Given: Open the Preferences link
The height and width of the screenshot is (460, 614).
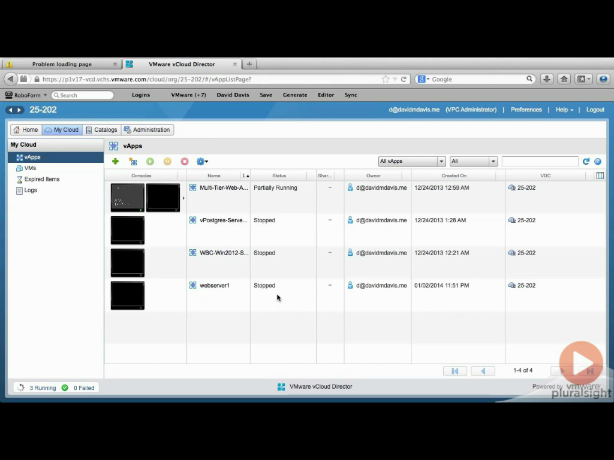Looking at the screenshot, I should pyautogui.click(x=526, y=110).
